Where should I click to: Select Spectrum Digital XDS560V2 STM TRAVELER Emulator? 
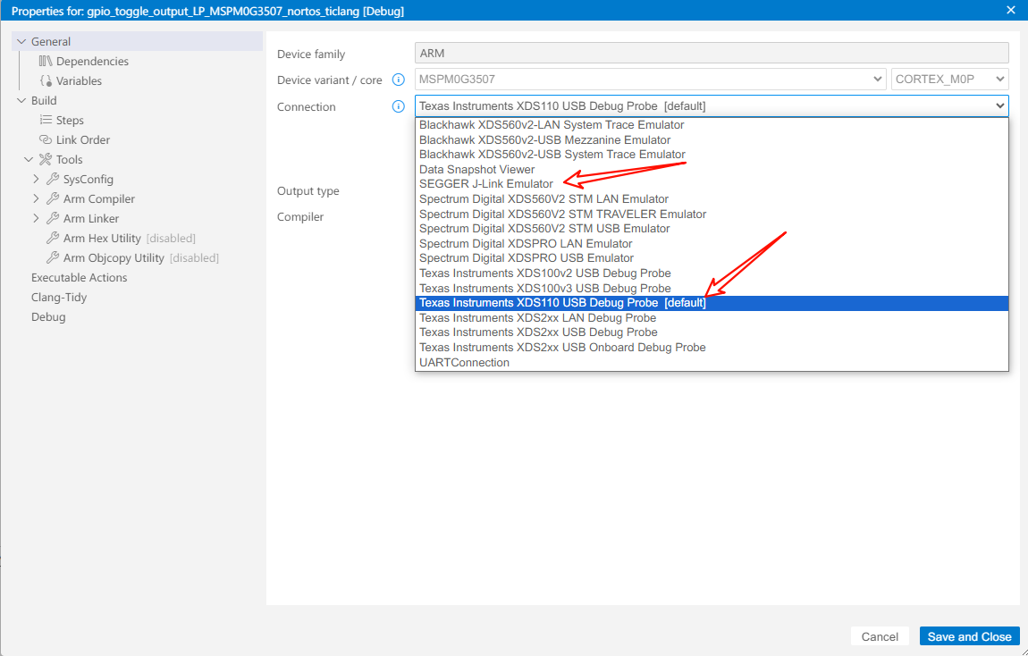coord(712,214)
